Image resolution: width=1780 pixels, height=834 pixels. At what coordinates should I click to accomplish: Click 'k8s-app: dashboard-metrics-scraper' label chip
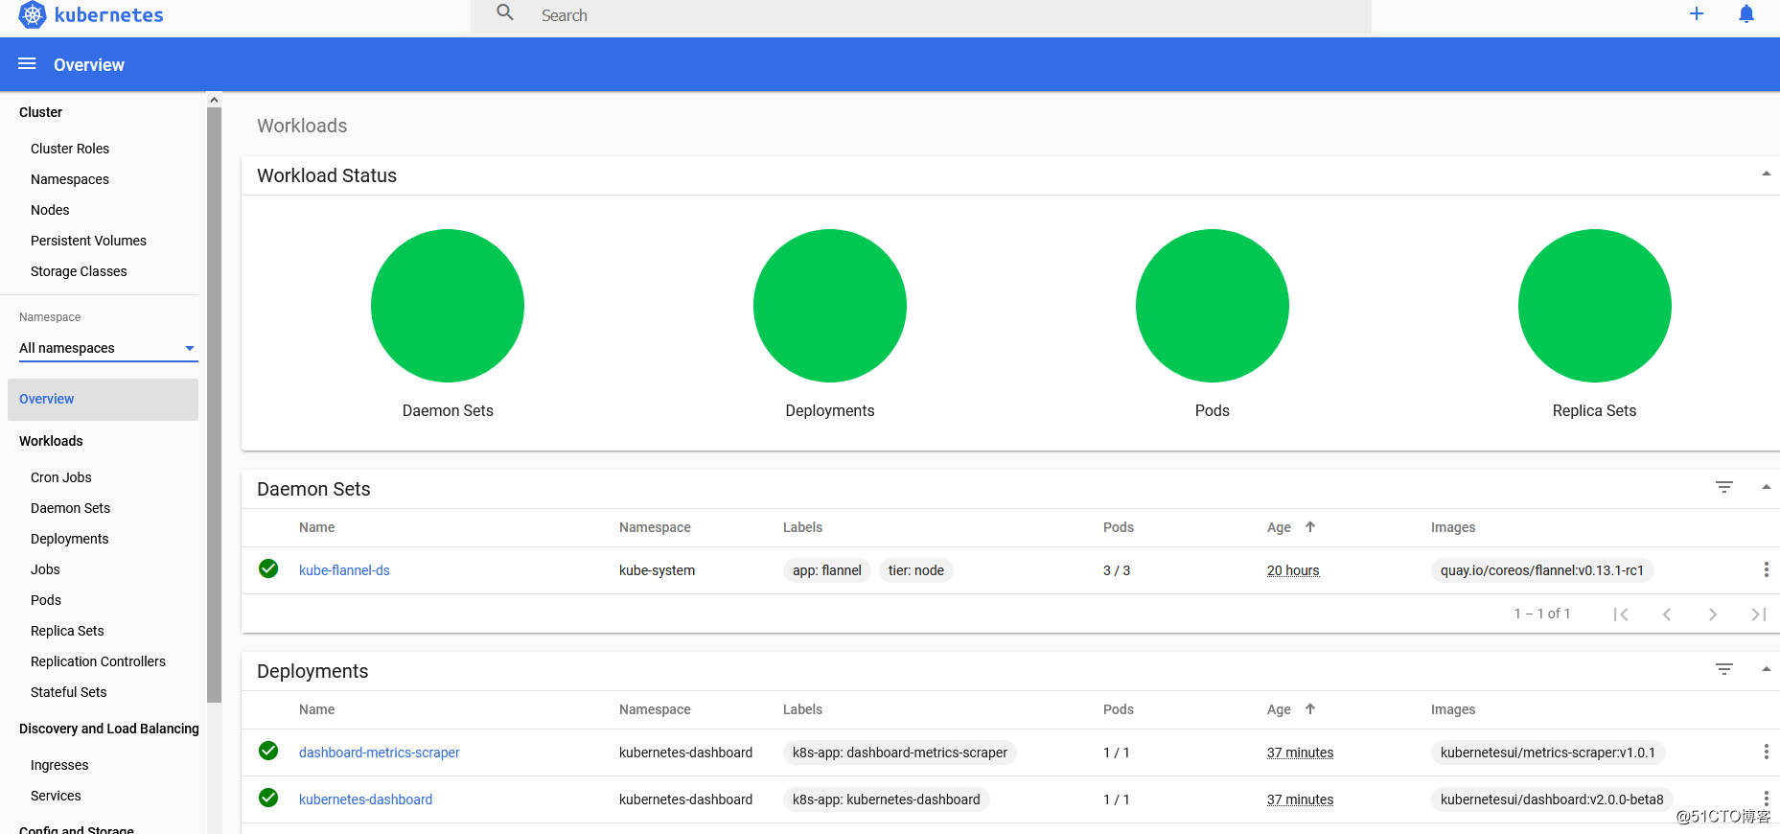pyautogui.click(x=900, y=753)
